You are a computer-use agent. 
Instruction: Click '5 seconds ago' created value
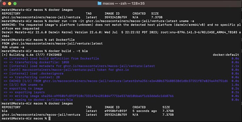(145, 111)
